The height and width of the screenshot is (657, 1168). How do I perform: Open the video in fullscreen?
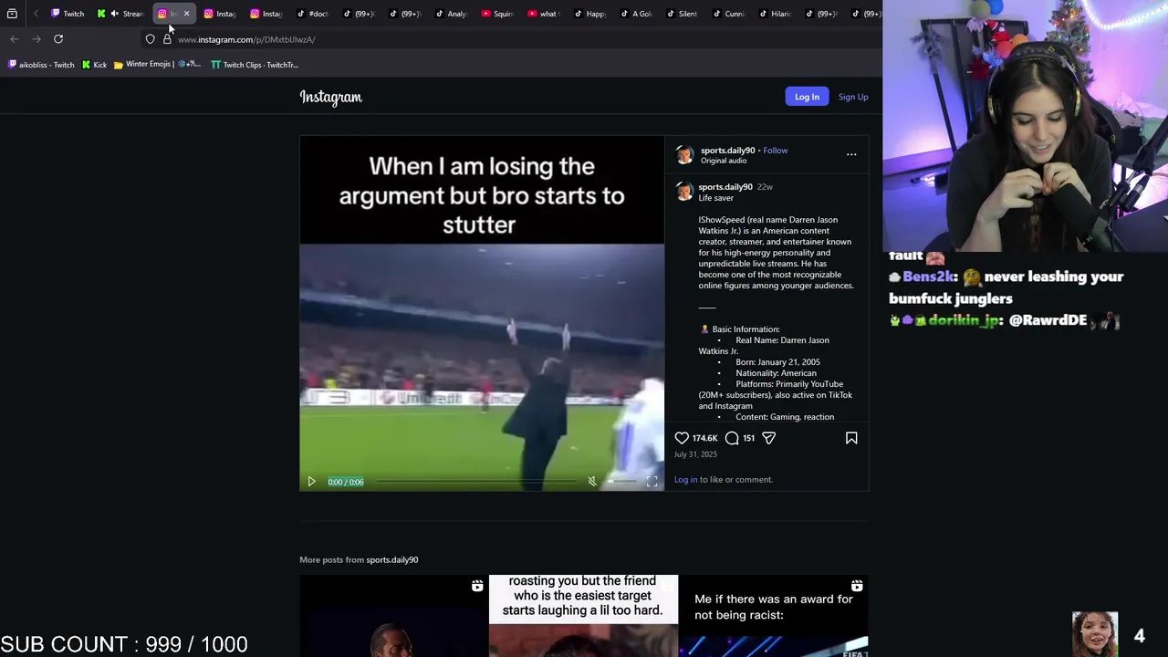[652, 482]
